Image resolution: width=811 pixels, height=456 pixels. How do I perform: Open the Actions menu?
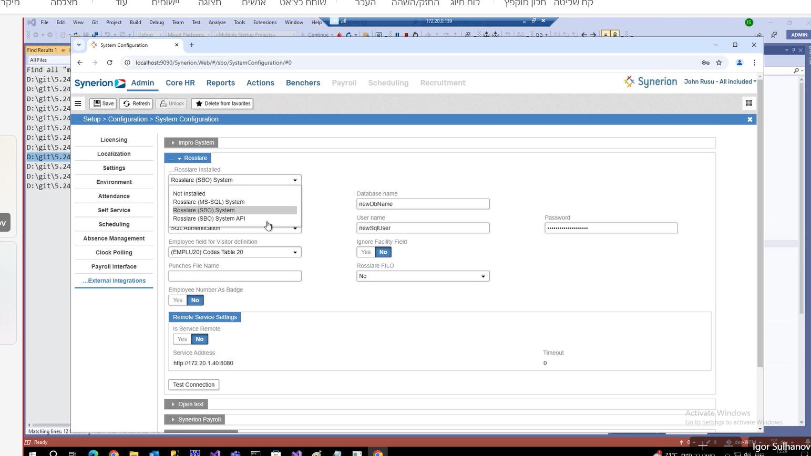tap(260, 83)
